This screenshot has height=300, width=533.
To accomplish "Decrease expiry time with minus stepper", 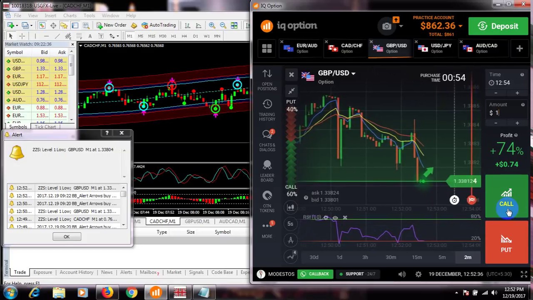I will [x=496, y=93].
